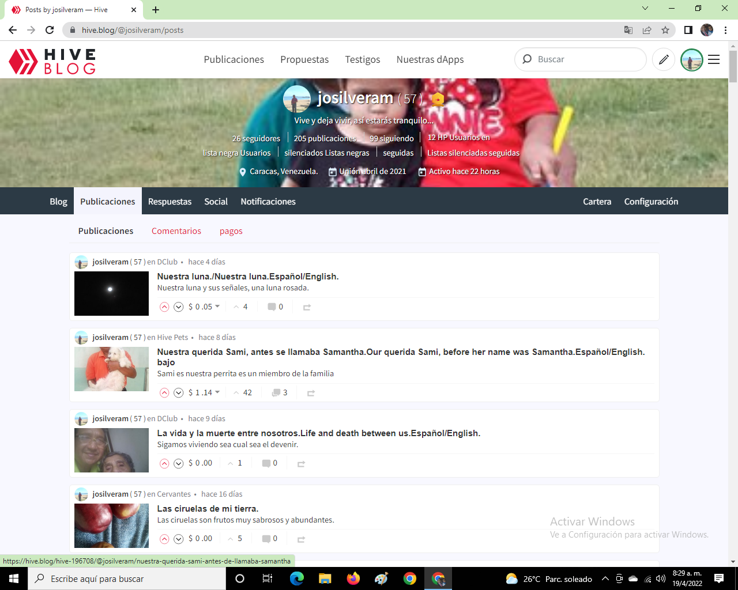Go to Cartera
This screenshot has height=590, width=738.
pyautogui.click(x=597, y=201)
